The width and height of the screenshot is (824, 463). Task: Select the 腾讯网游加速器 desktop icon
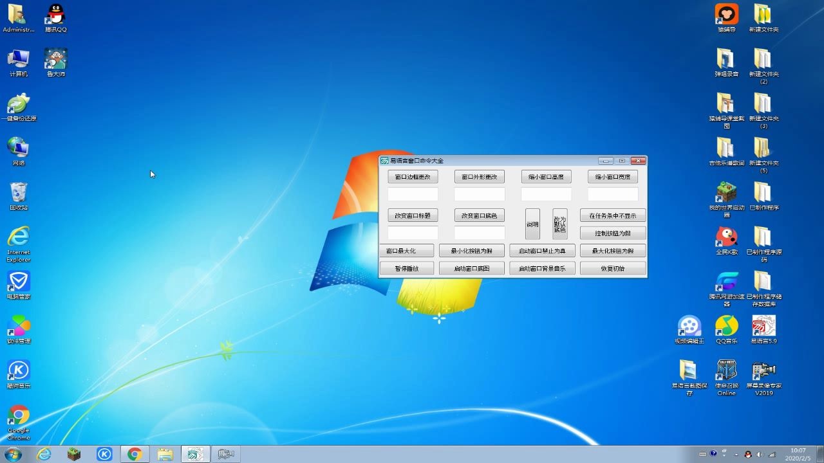[726, 289]
